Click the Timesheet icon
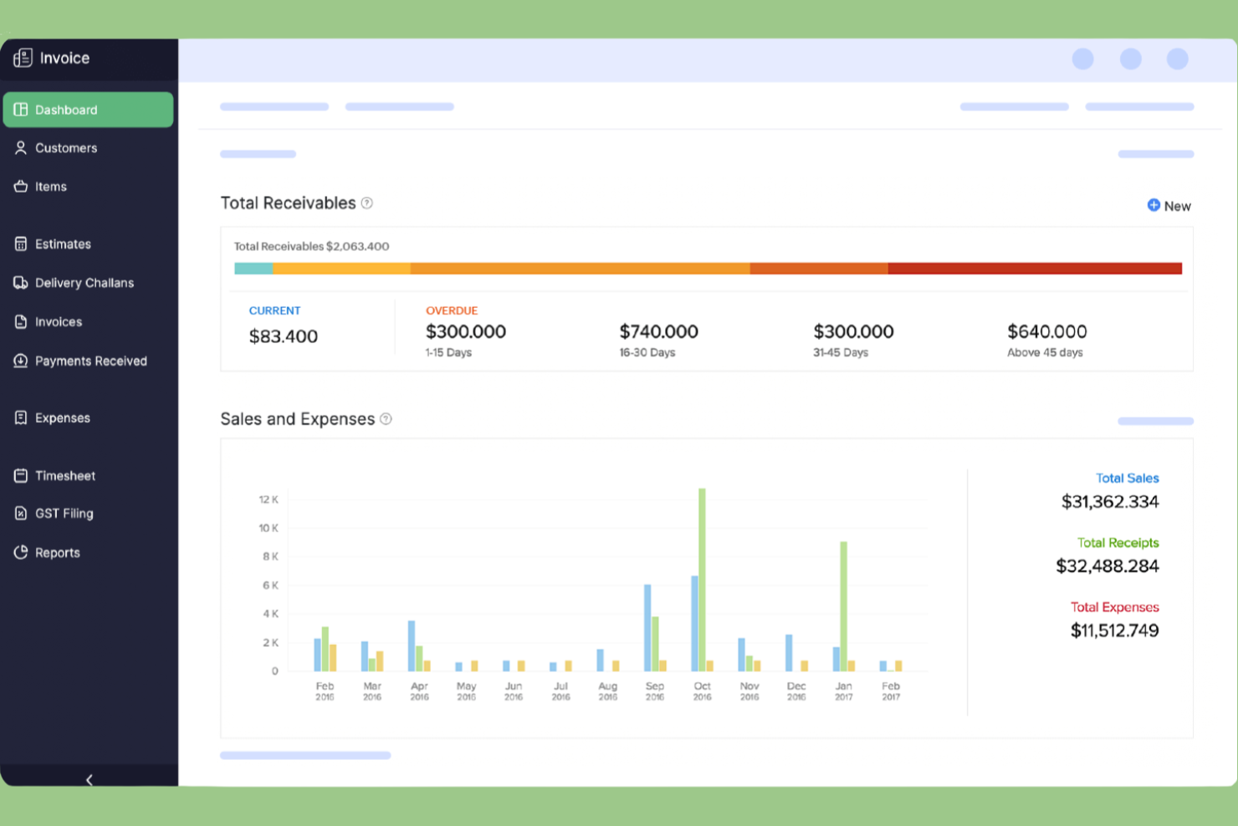This screenshot has height=826, width=1238. click(x=21, y=475)
